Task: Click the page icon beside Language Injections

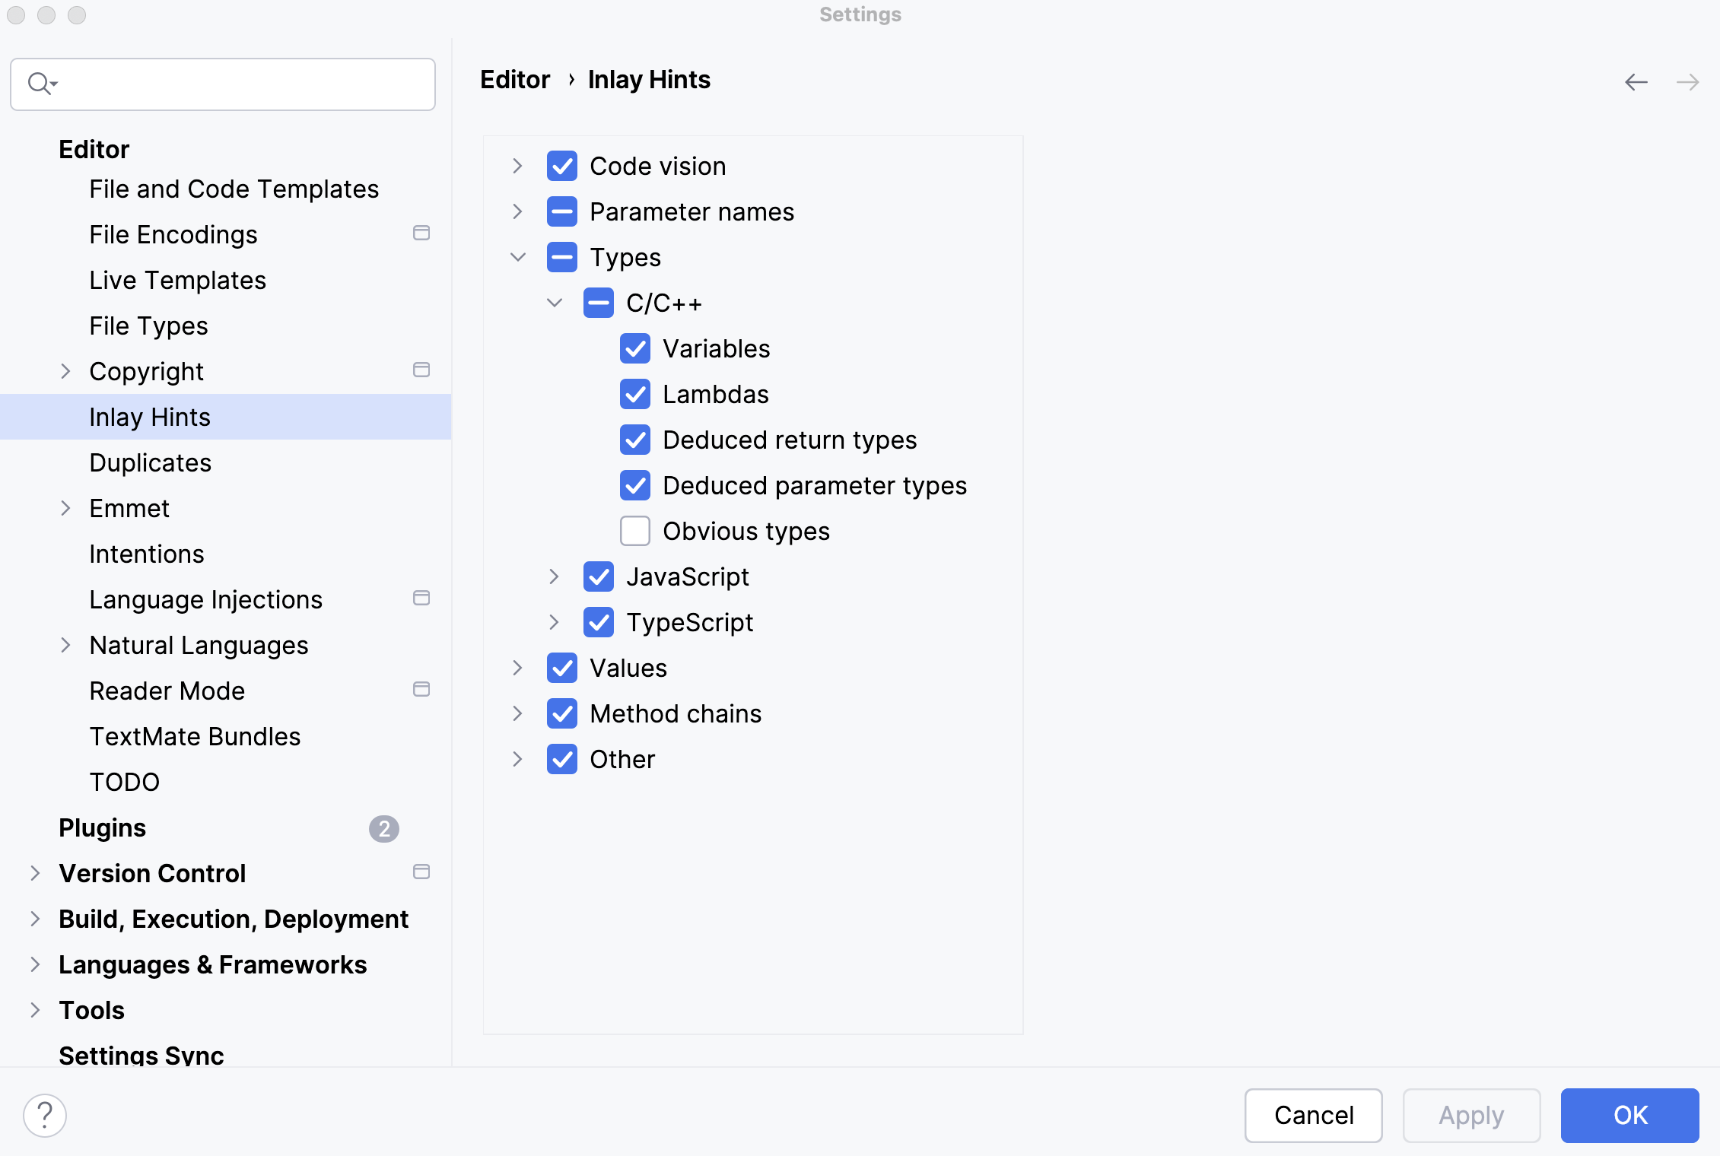Action: 421,599
